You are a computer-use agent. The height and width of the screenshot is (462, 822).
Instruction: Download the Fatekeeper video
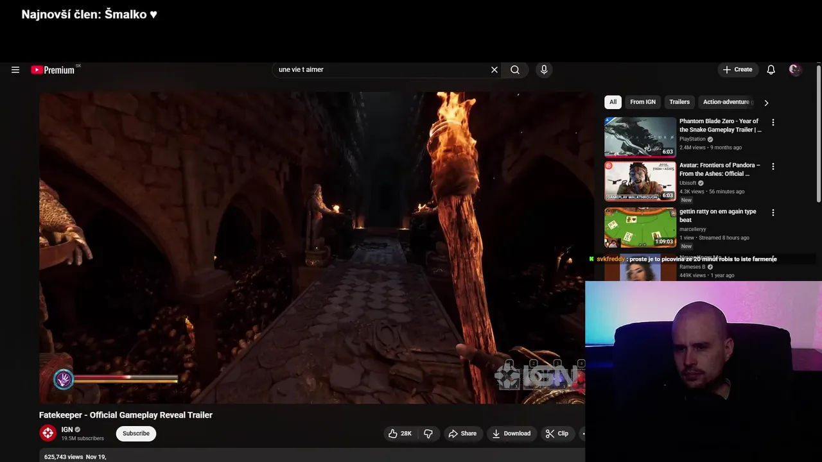[511, 434]
